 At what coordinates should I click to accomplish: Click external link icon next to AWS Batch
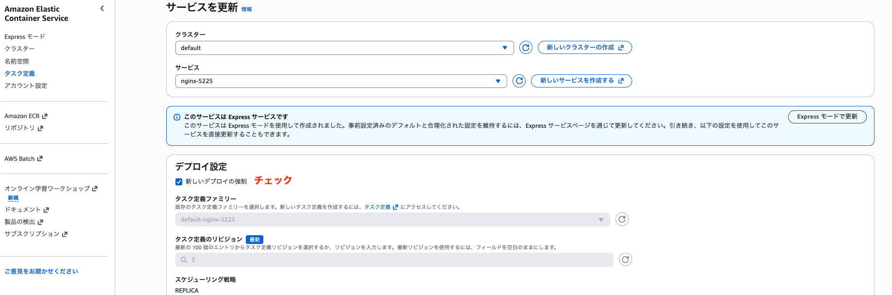click(x=40, y=159)
